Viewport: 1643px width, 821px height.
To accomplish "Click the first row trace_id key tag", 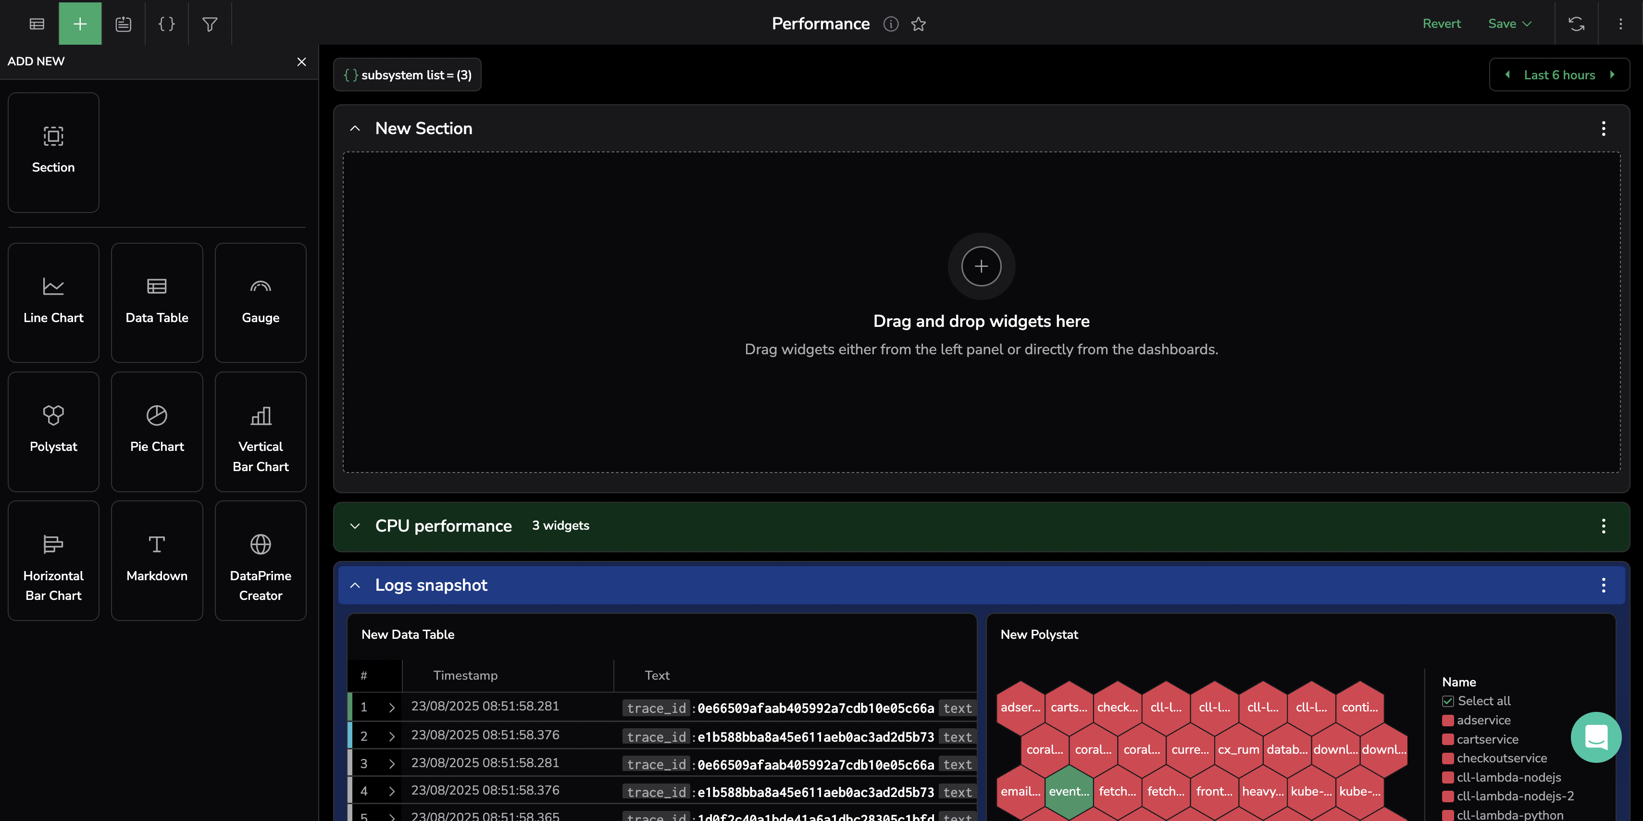I will point(656,708).
